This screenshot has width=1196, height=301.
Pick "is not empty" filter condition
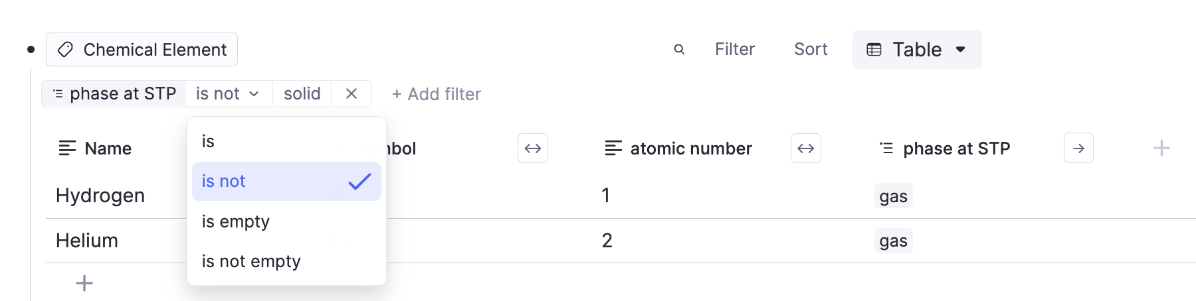(x=251, y=261)
